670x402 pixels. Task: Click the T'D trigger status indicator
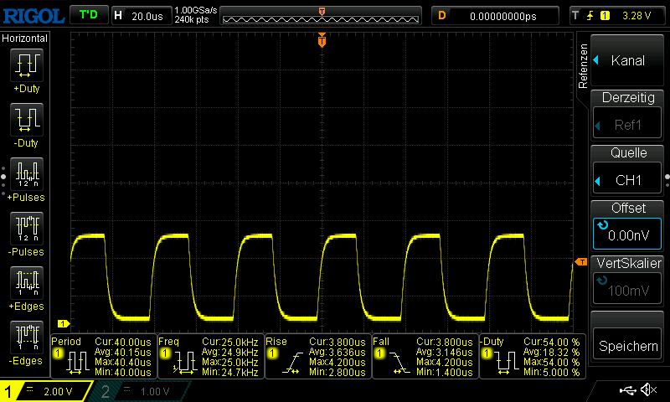[89, 15]
